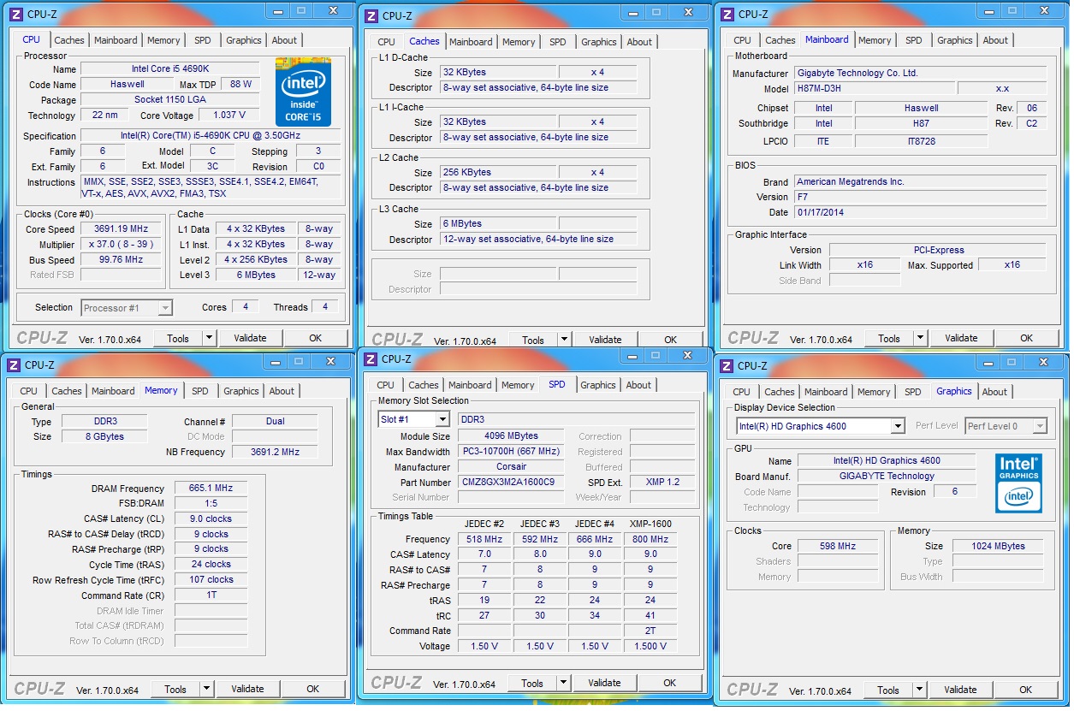1074x711 pixels.
Task: Switch to the CPU tab in the Memory window
Action: [29, 391]
